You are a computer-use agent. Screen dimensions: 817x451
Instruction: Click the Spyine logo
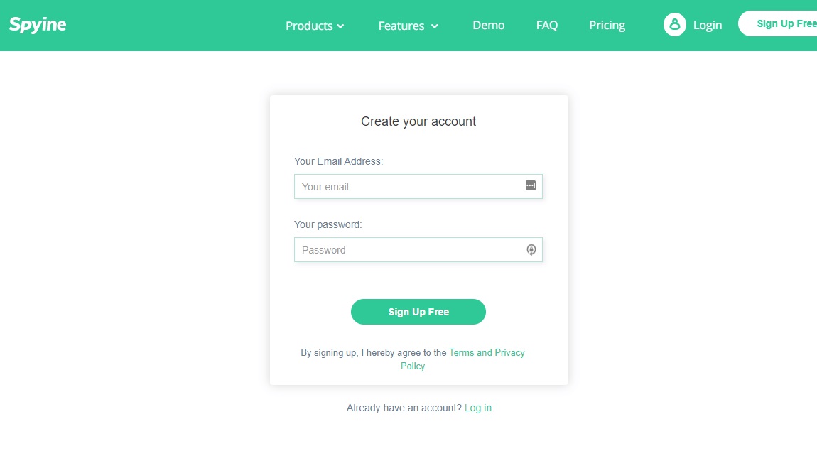38,25
